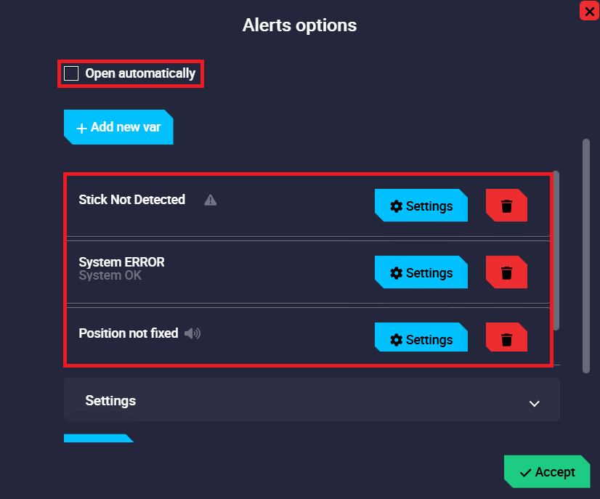Click the speaker icon beside Position not fixed
This screenshot has width=600, height=499.
point(192,333)
